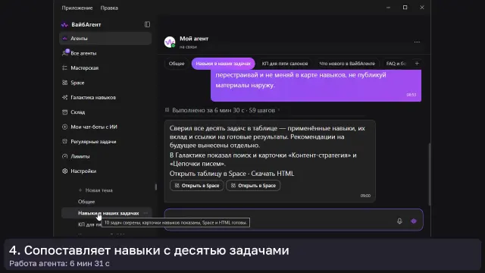The image size is (485, 273).
Task: Click Новая тема in sidebar
Action: [95, 190]
